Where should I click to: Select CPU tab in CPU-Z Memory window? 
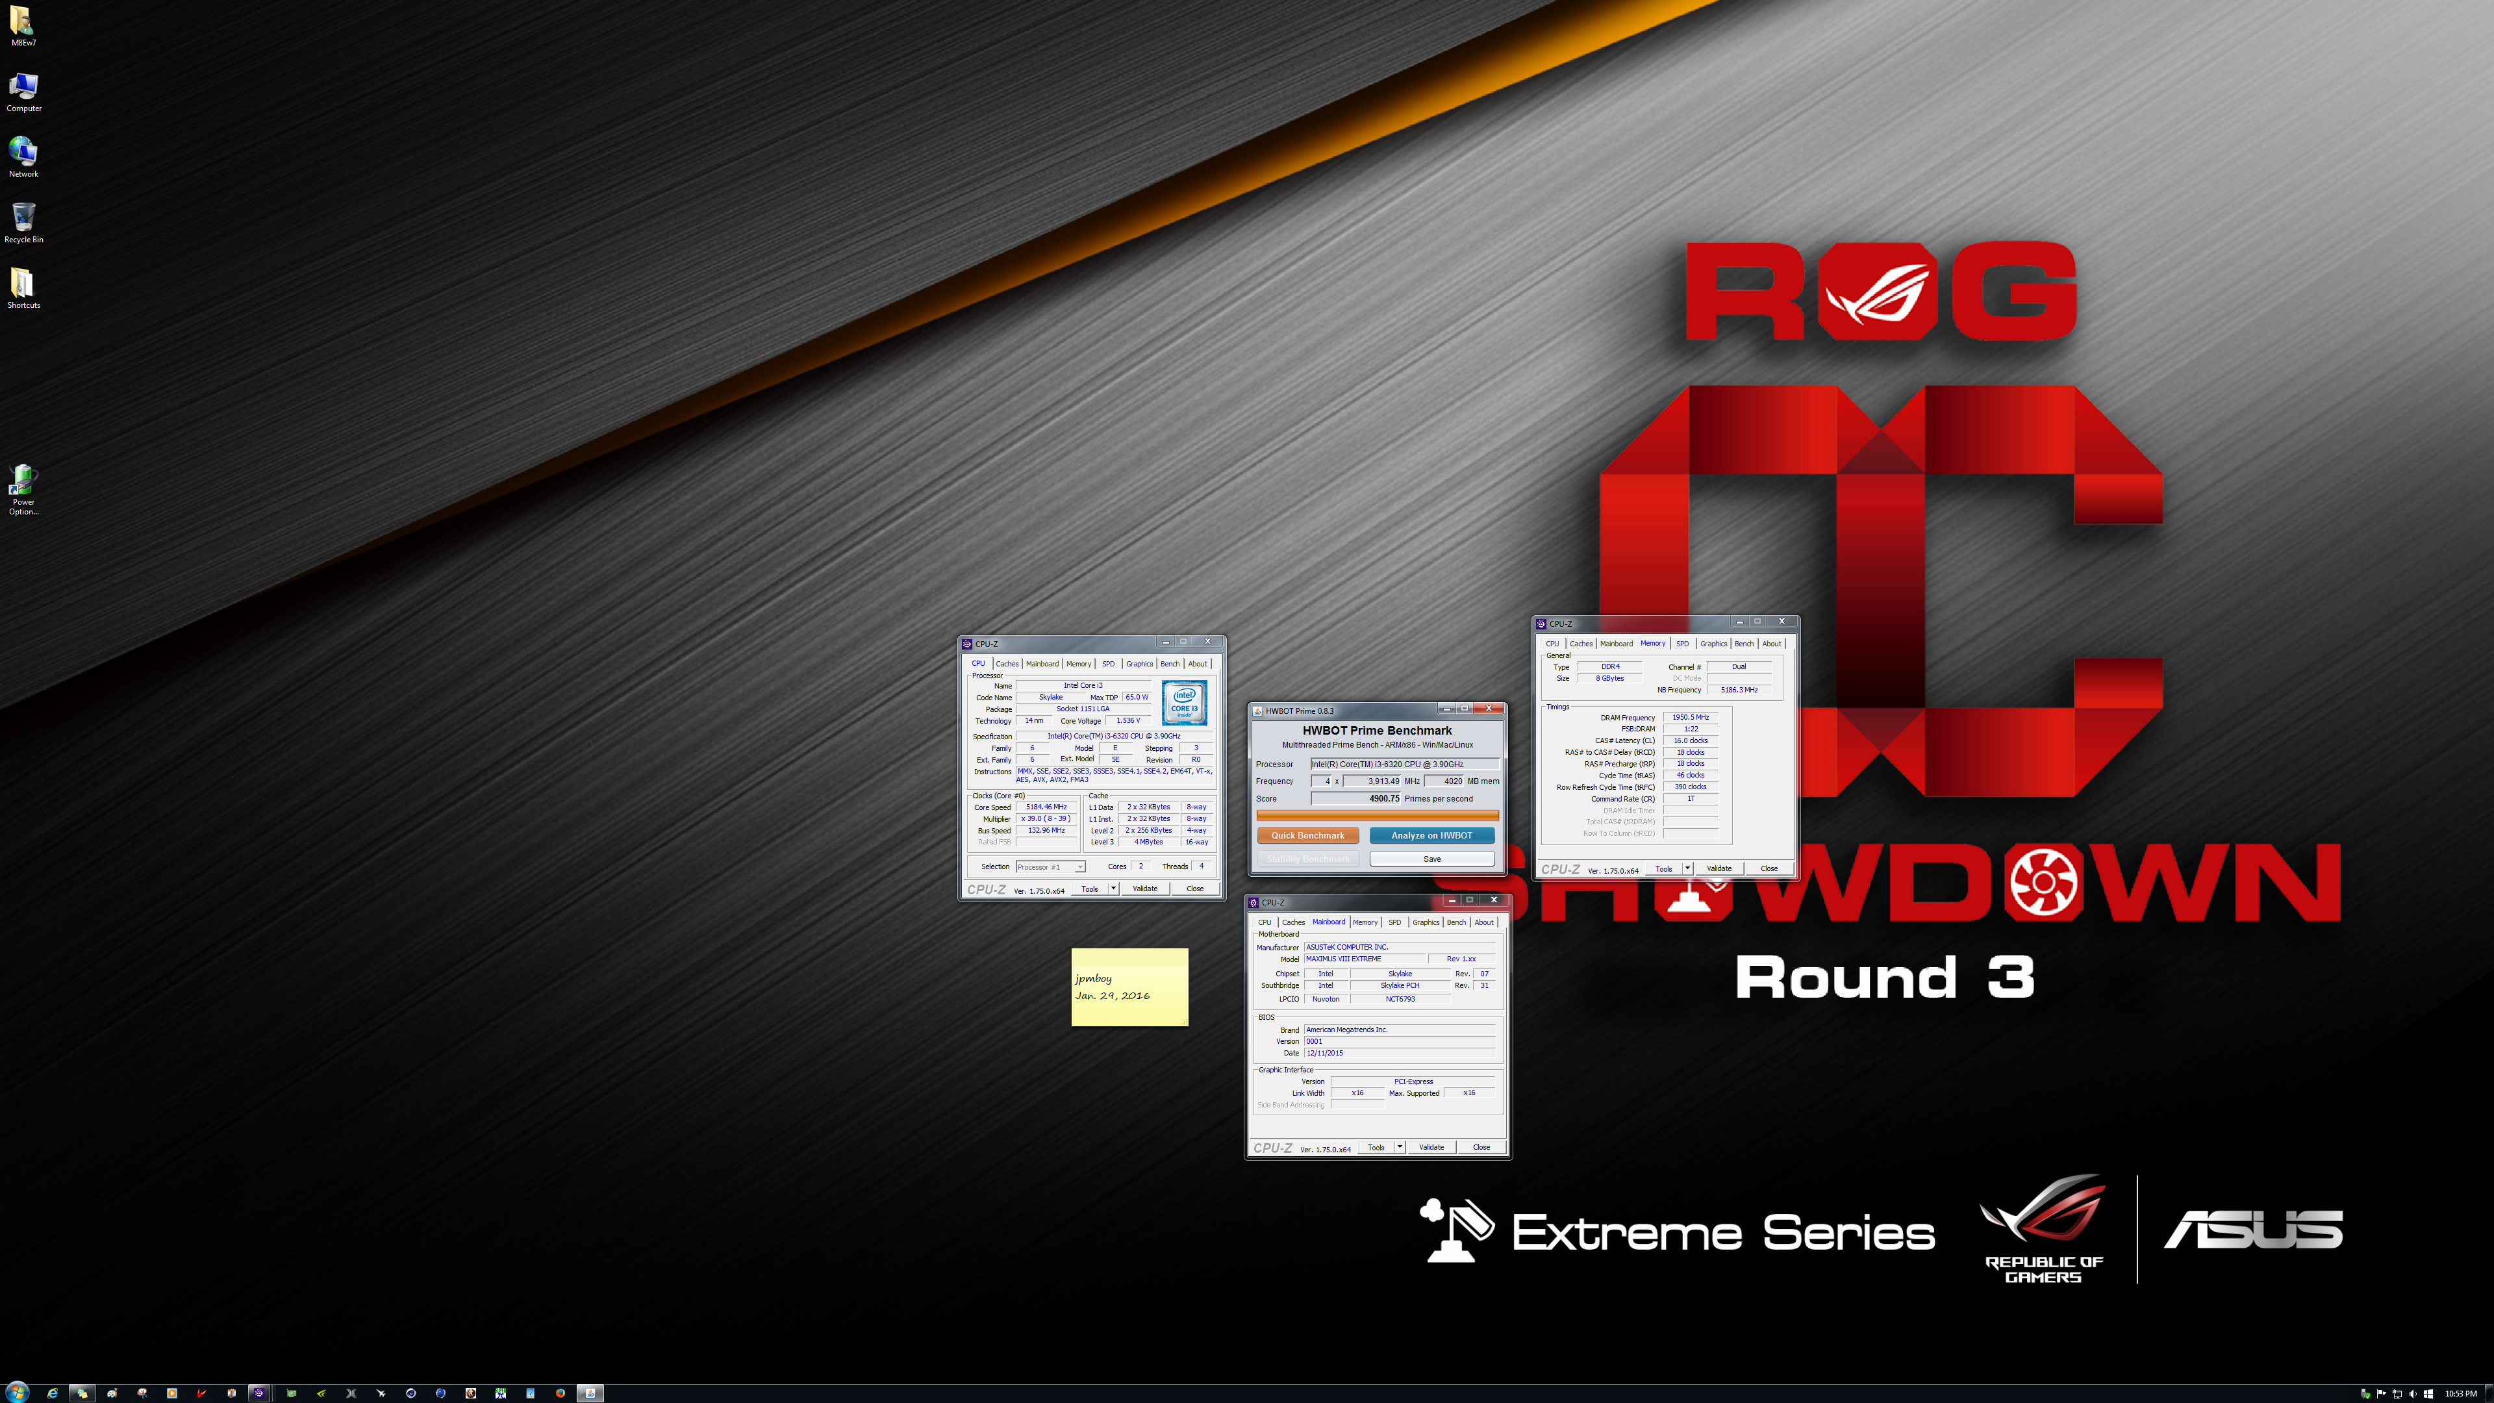(1552, 643)
